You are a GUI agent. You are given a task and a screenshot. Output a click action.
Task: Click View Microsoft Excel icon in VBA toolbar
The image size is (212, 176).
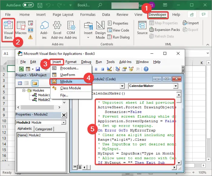[x=21, y=69]
